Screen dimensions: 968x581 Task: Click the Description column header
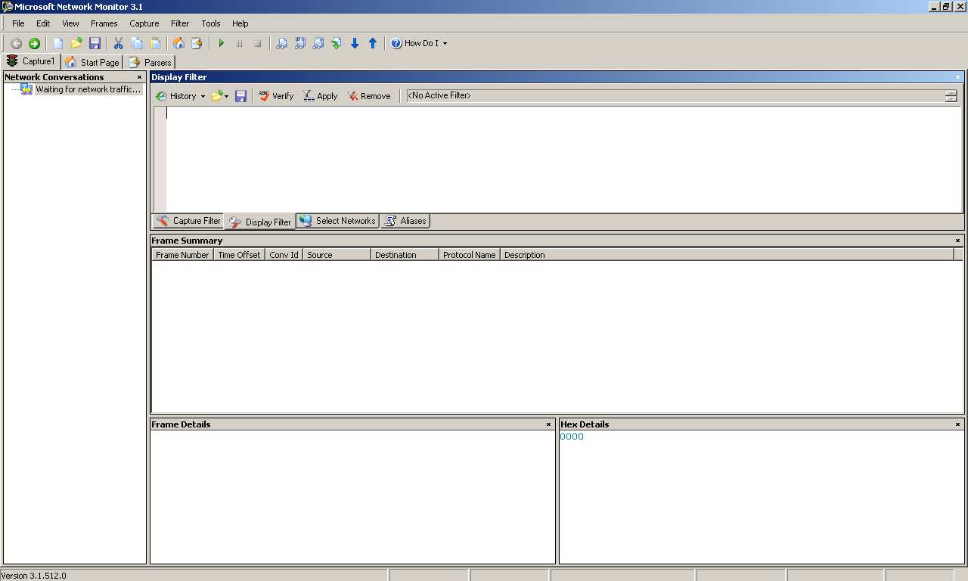point(727,255)
